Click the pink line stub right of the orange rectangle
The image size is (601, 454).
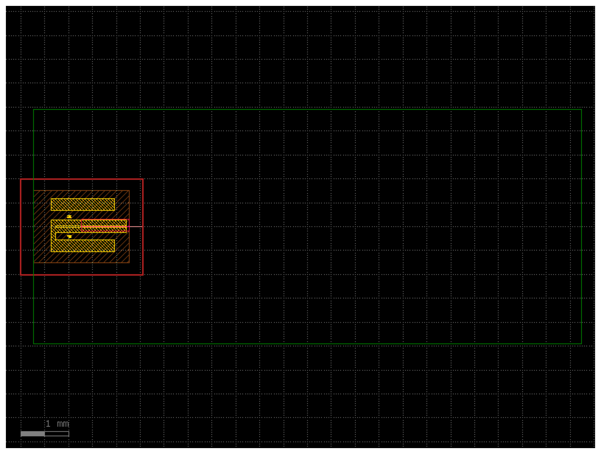tap(136, 226)
